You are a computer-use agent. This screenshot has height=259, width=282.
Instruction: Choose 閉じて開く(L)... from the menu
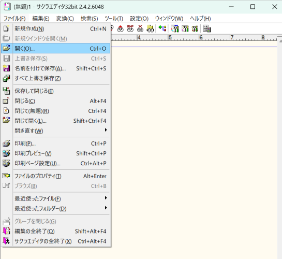55,121
